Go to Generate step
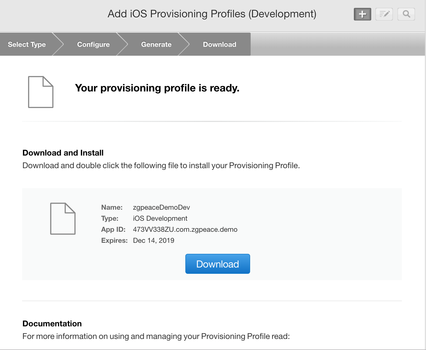This screenshot has height=350, width=426. 156,44
